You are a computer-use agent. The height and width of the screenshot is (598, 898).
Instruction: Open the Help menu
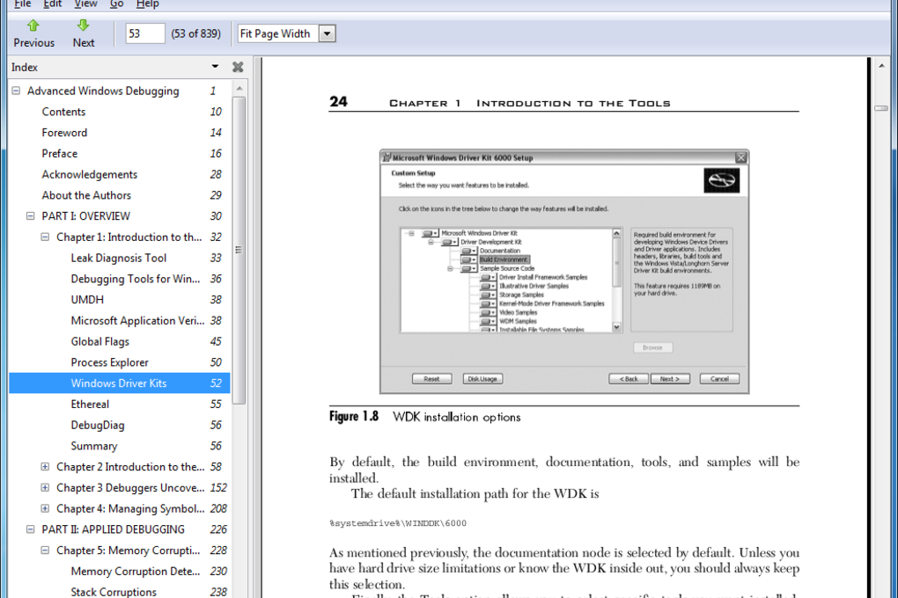pyautogui.click(x=148, y=4)
